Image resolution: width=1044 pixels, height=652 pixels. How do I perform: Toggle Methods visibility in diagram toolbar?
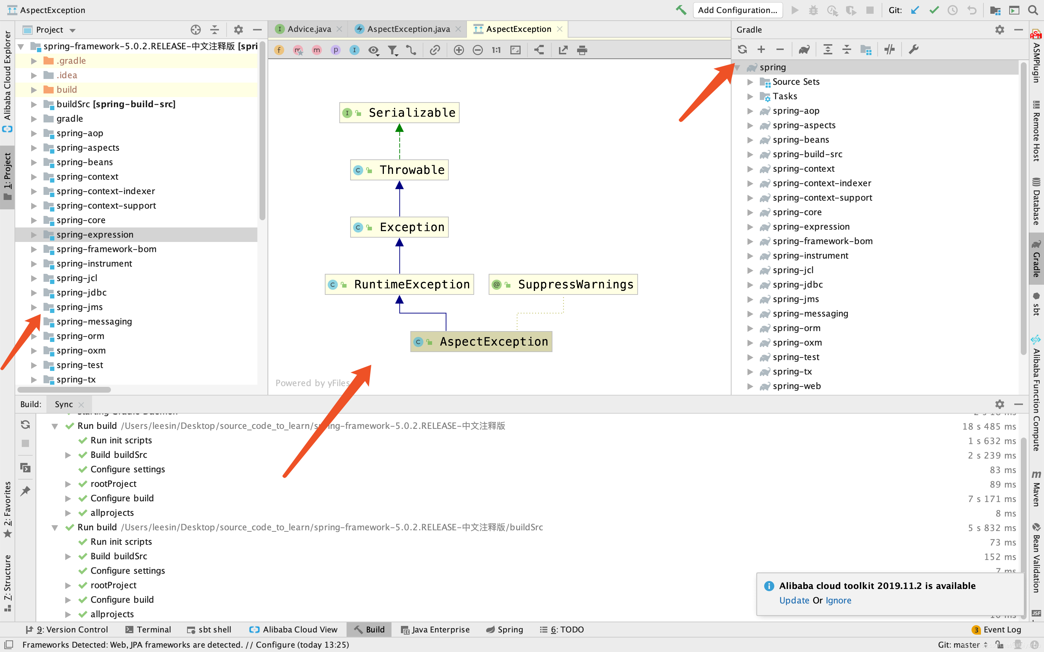coord(317,50)
